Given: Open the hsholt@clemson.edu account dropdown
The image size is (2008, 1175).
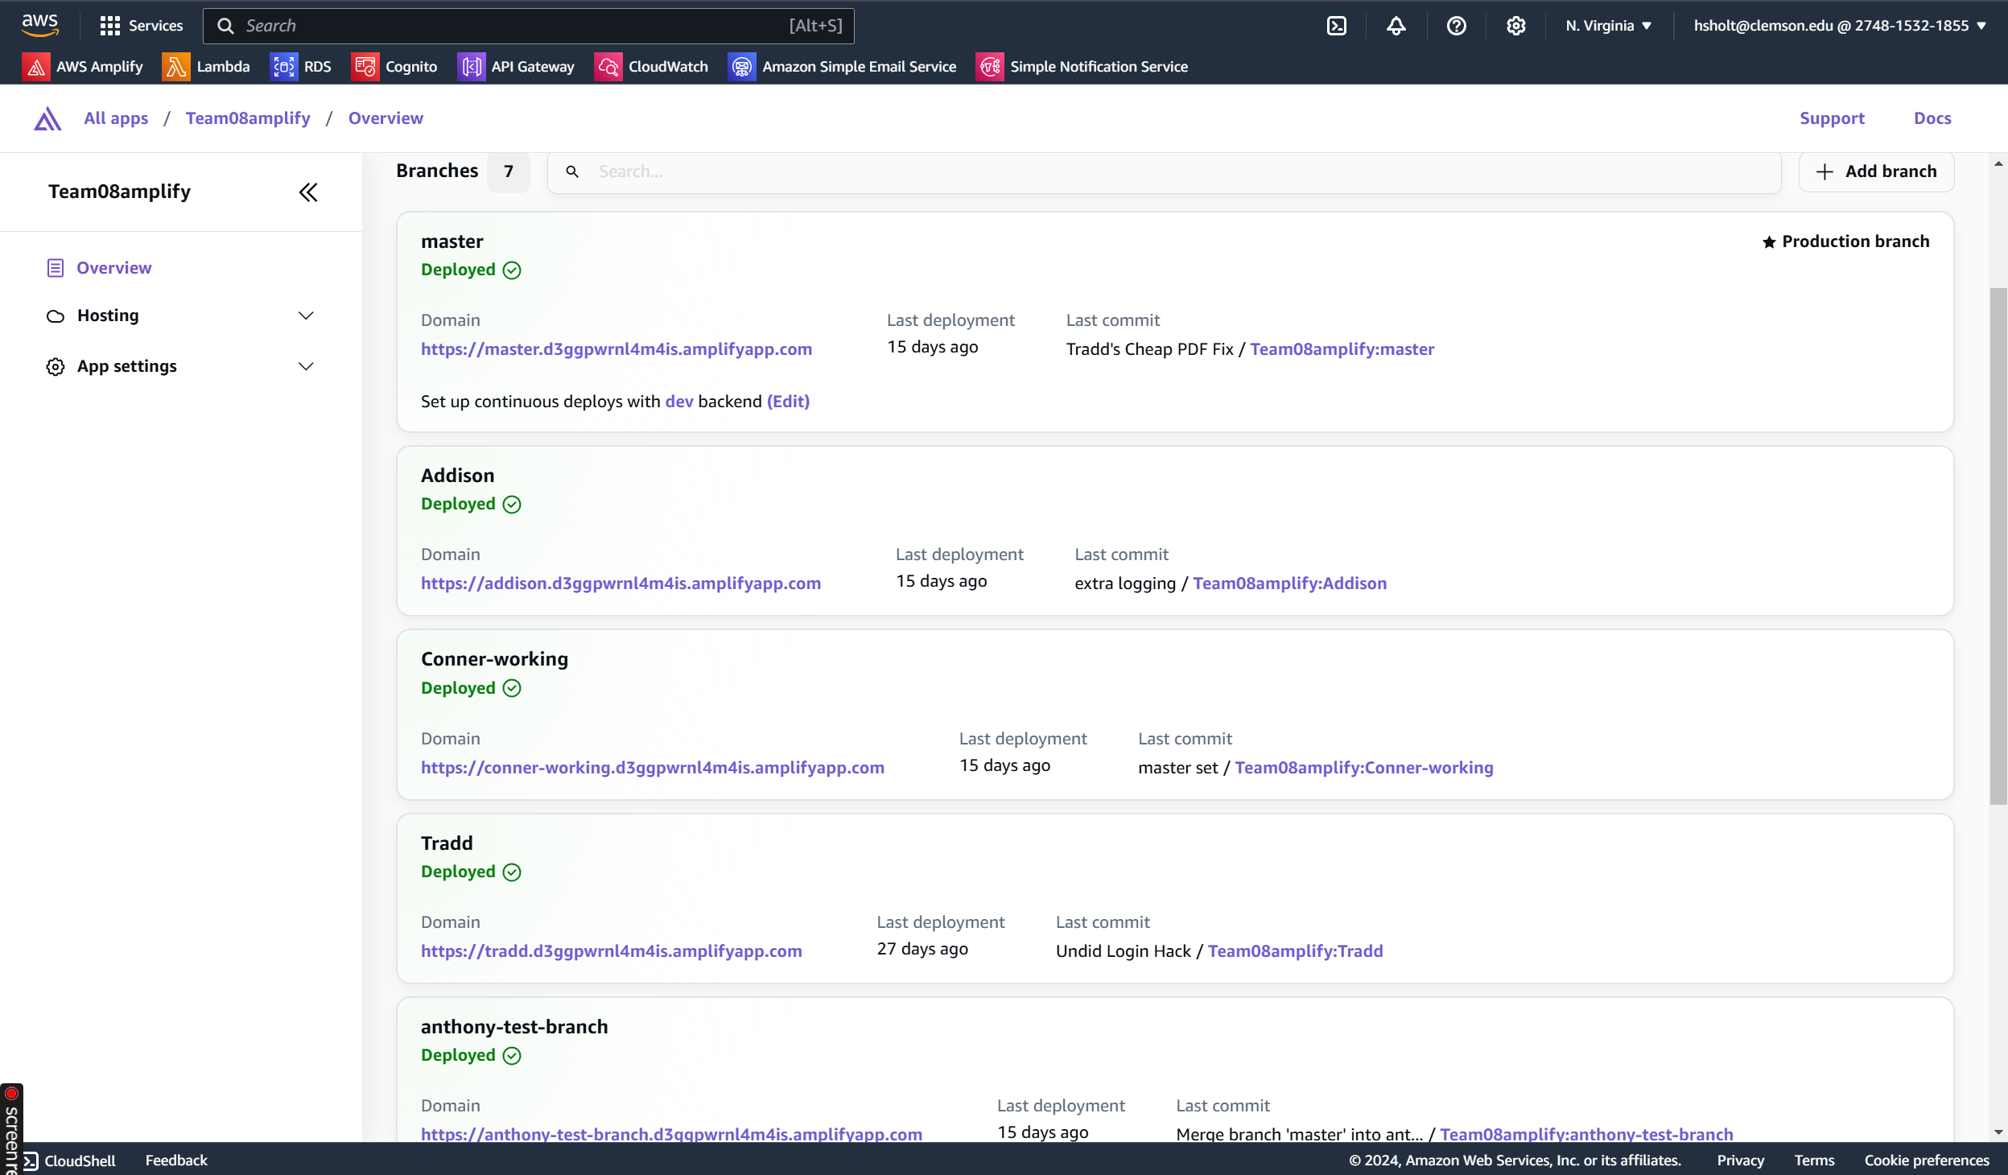Looking at the screenshot, I should 1839,26.
